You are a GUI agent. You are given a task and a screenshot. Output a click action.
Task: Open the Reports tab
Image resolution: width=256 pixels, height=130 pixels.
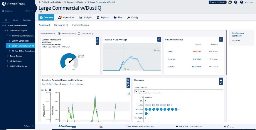click(x=103, y=18)
